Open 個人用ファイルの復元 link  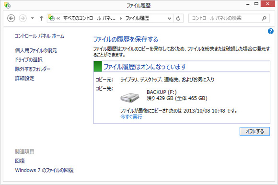pyautogui.click(x=36, y=50)
